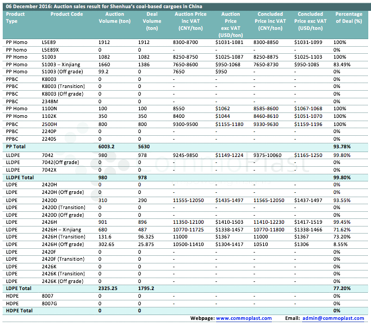Select the 'Product Code' column header
This screenshot has height=327, width=371.
pos(66,14)
